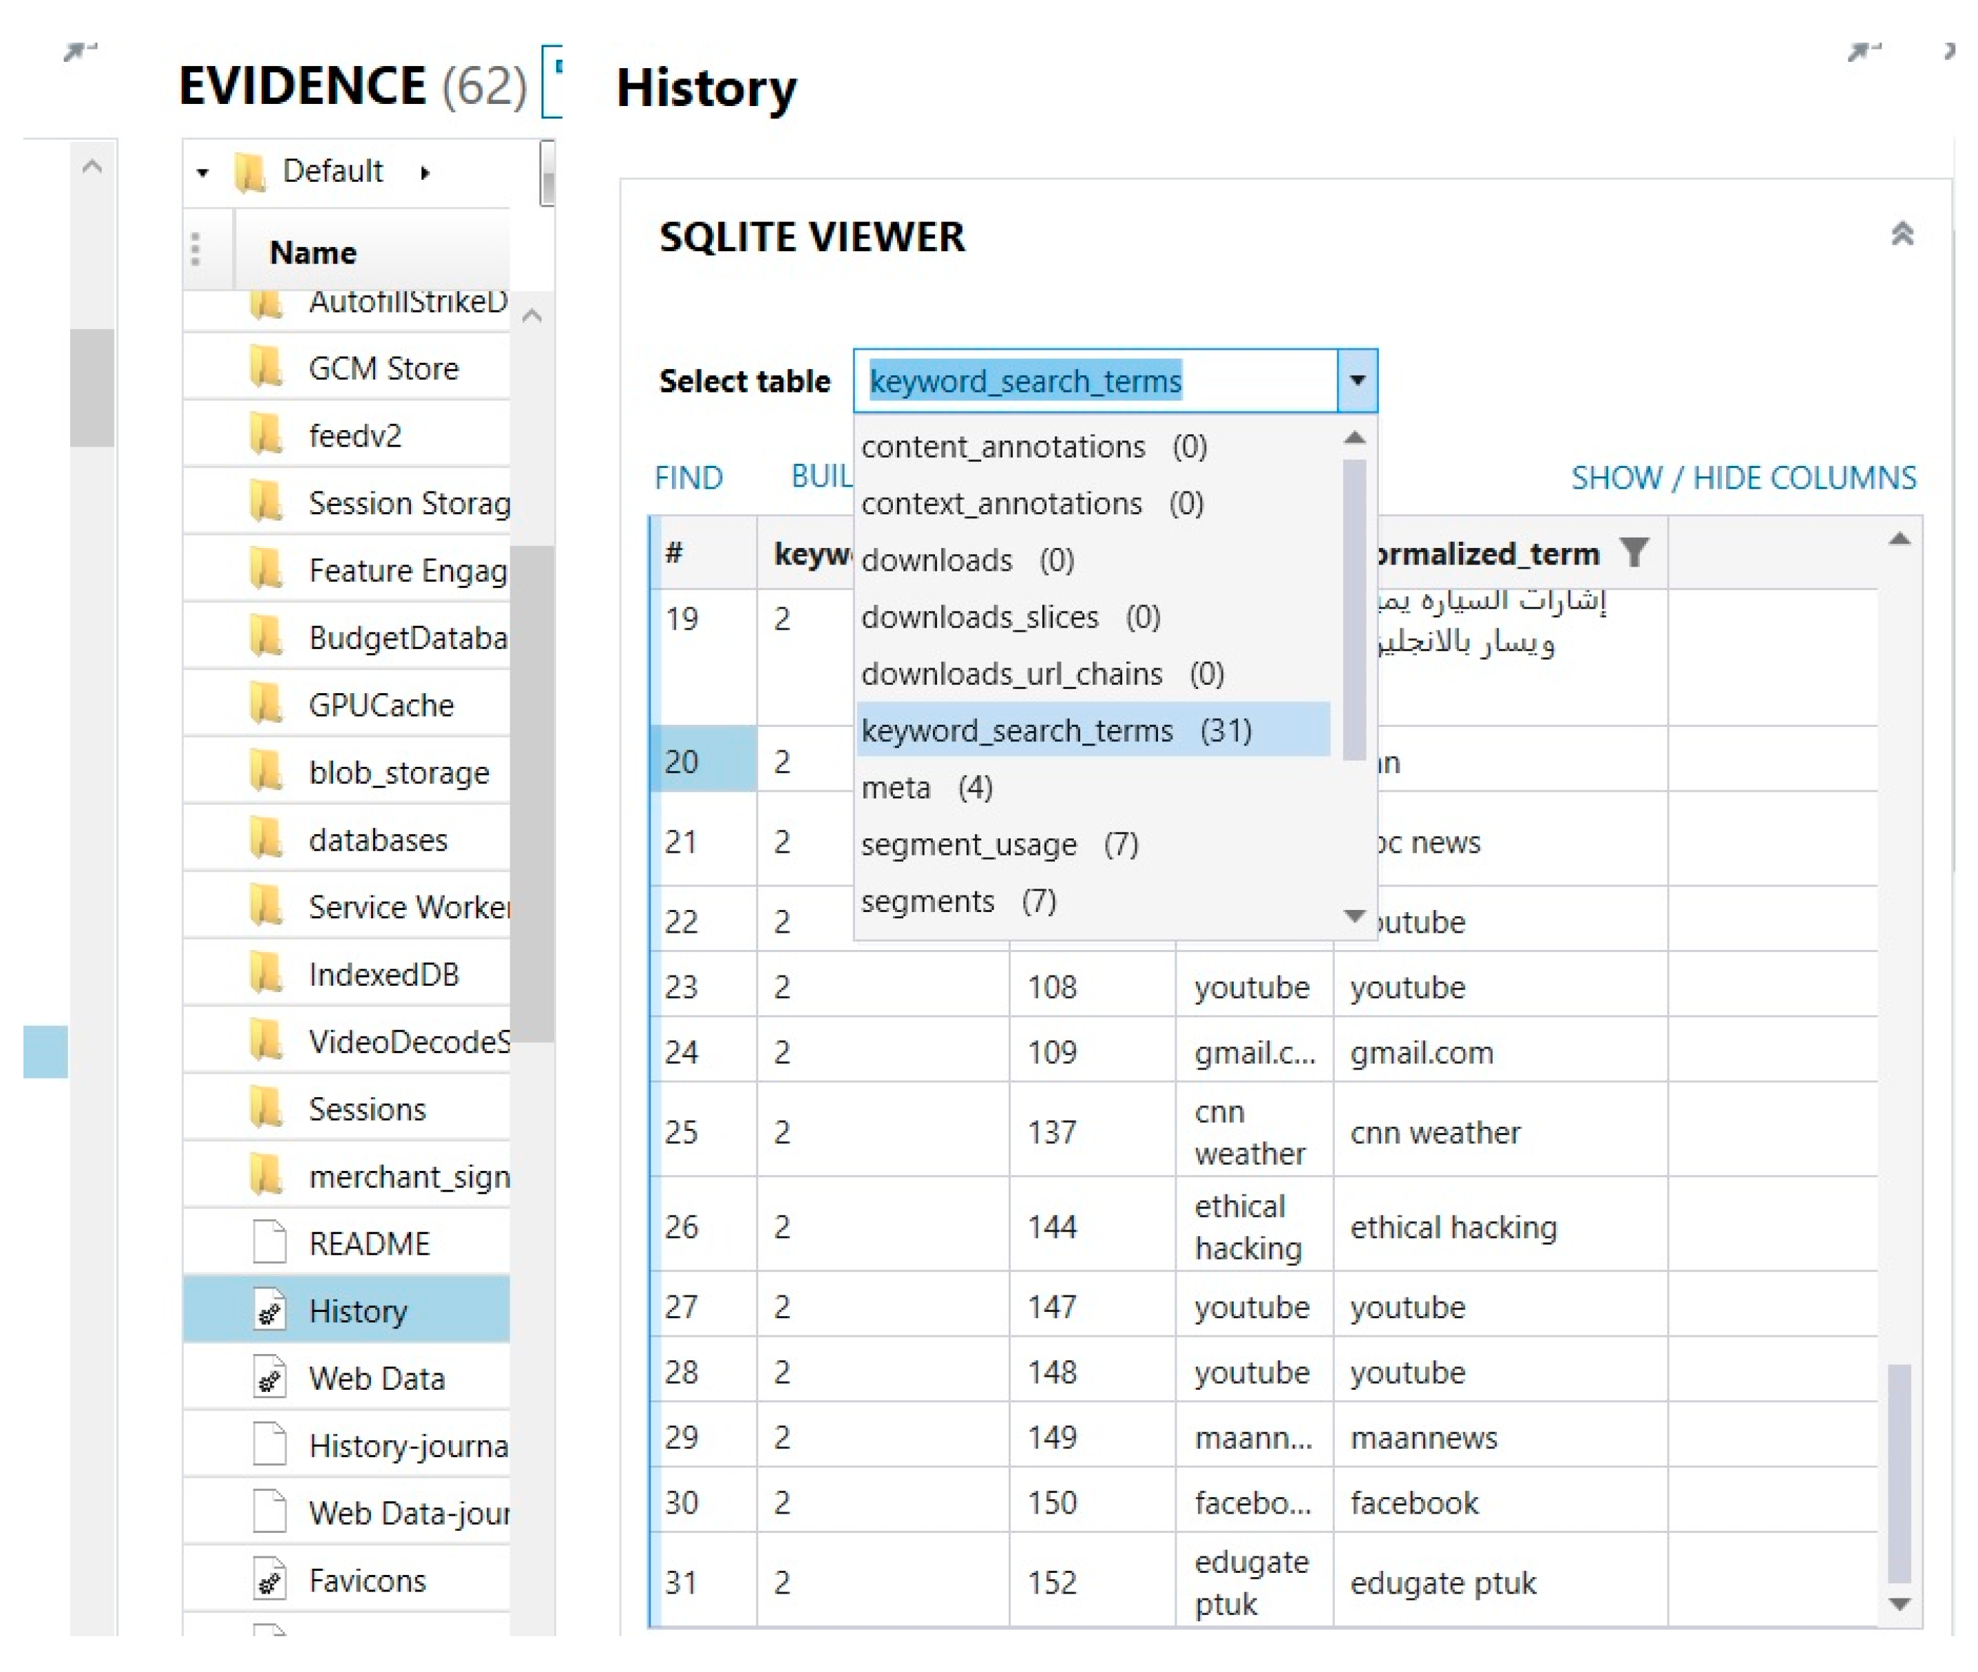Click the FIND link
Viewport: 1978px width, 1672px height.
(x=688, y=477)
